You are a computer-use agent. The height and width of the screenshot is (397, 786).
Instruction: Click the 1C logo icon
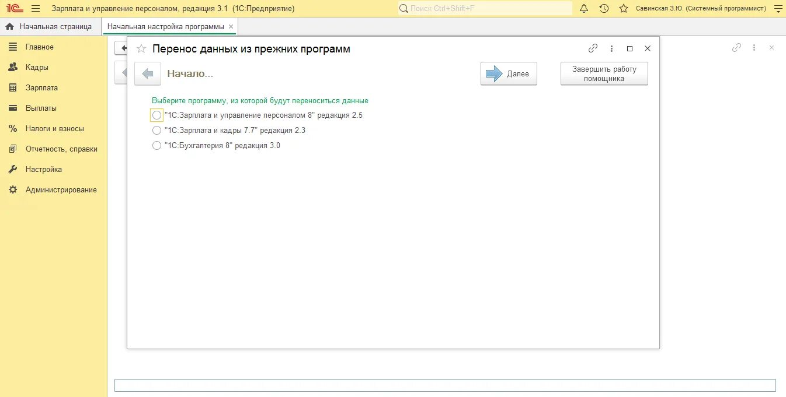(13, 8)
